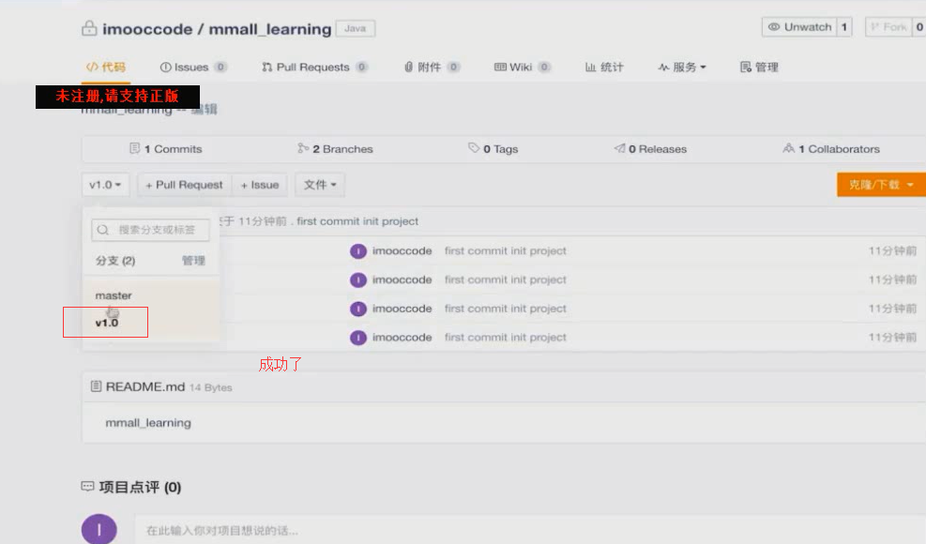Click the comment icon beside 项目点评
This screenshot has width=926, height=544.
pos(87,487)
